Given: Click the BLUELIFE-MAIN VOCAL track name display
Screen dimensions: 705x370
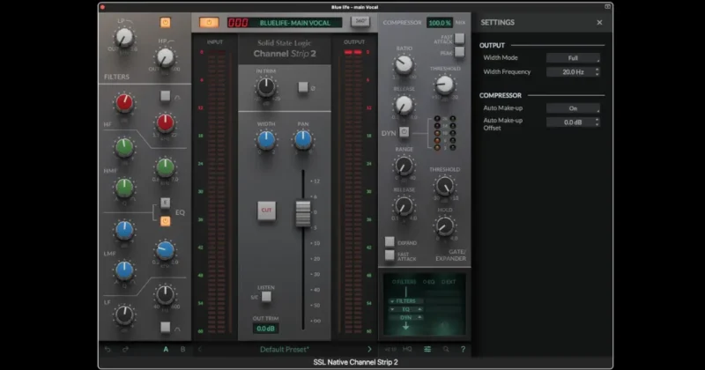Looking at the screenshot, I should pyautogui.click(x=295, y=23).
